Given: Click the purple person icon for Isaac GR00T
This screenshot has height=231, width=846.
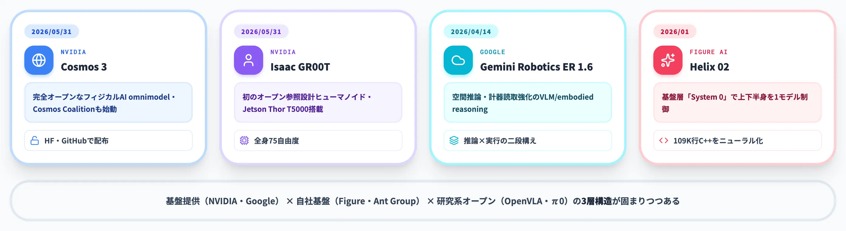Looking at the screenshot, I should 248,60.
